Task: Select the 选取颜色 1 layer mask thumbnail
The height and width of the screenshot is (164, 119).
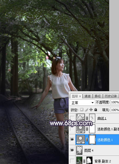Action: click(92, 140)
